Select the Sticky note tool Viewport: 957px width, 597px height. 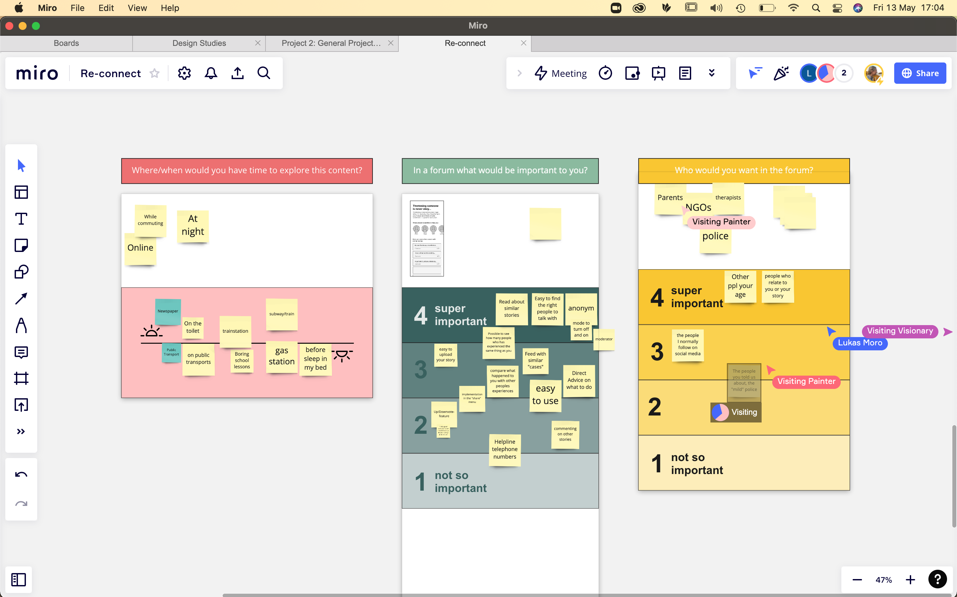pos(21,245)
